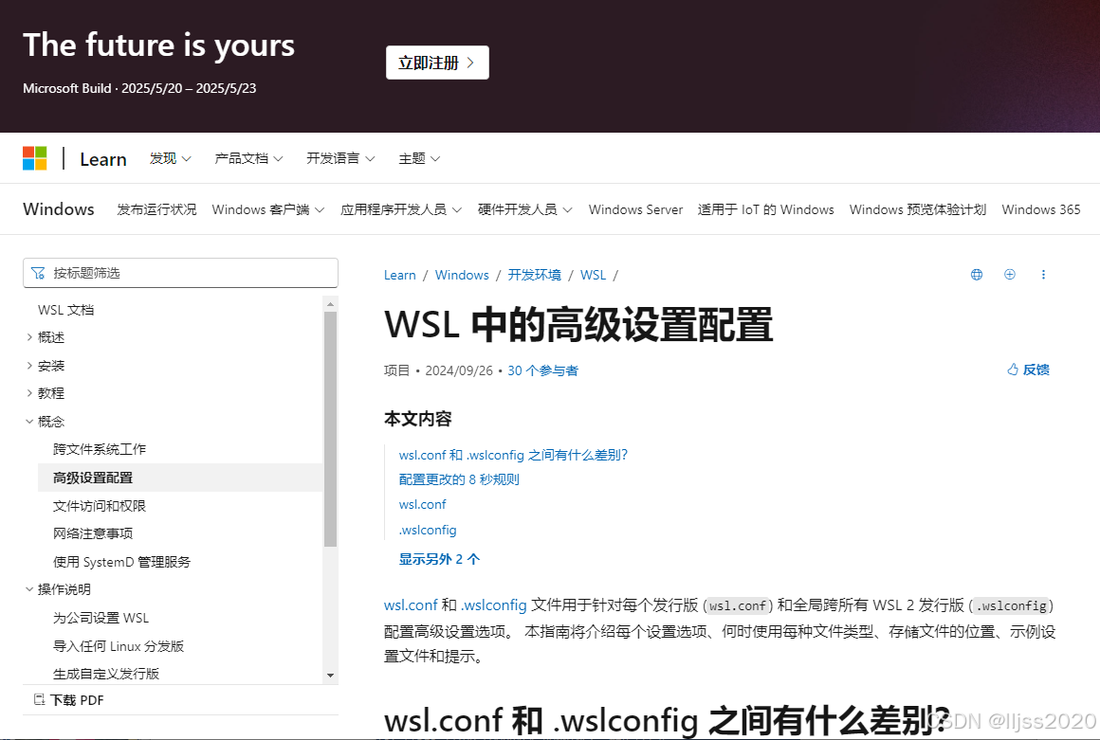Expand the 教程 tree node
Viewport: 1100px width, 740px height.
click(x=29, y=393)
